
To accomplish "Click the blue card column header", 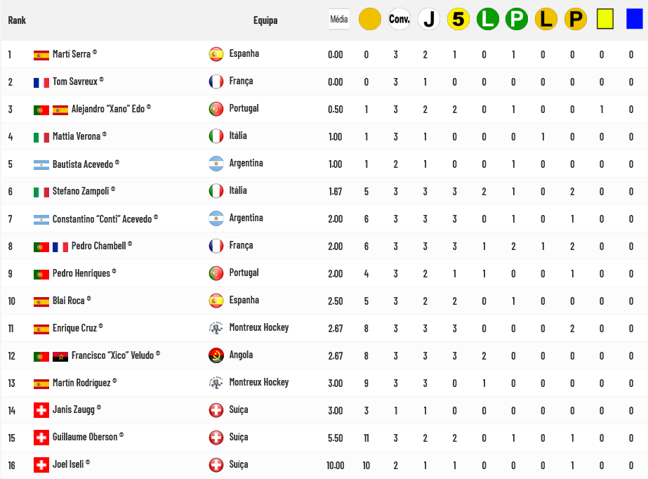I will click(x=634, y=19).
